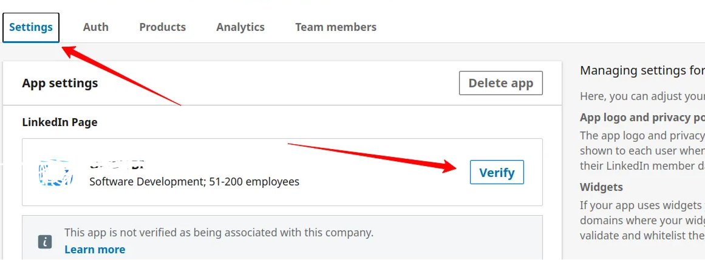Click the red arrowhead pointing at Settings
Viewport: 705px width, 260px height.
point(72,52)
